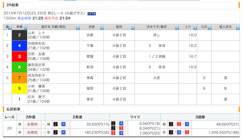Click the yellow car number 5 box
The image size is (242, 140).
click(19, 88)
